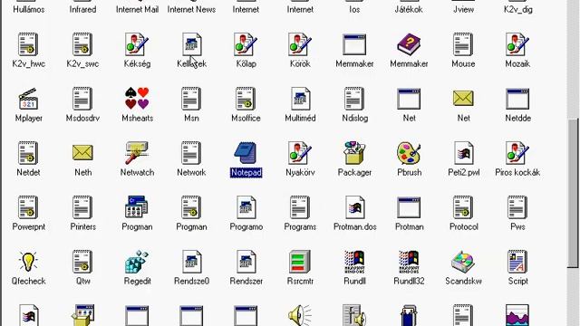
Task: Select the Progman settings file icon
Action: click(191, 207)
